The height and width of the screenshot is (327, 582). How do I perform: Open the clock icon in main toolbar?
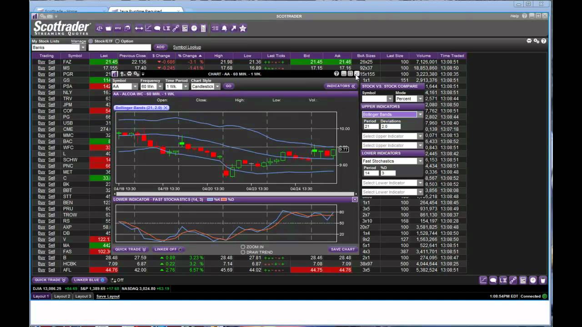pyautogui.click(x=194, y=28)
